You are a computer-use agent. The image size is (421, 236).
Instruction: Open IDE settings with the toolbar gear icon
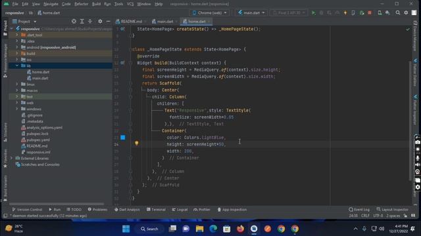click(406, 13)
